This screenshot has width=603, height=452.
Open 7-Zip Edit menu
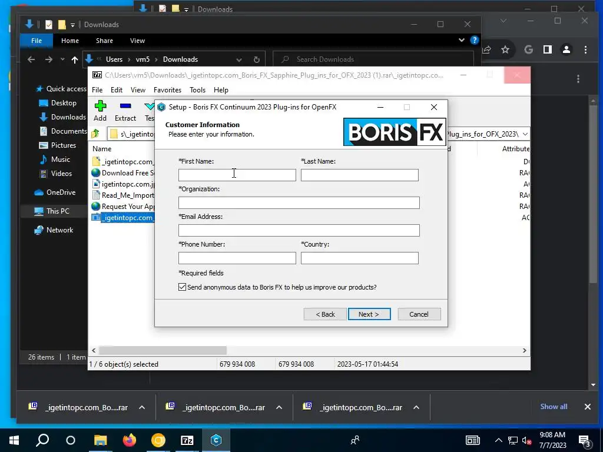click(117, 90)
